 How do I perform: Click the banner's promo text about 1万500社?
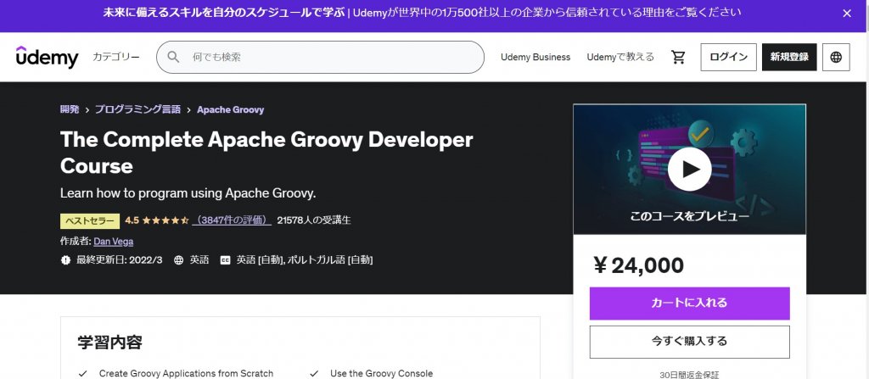click(x=422, y=12)
